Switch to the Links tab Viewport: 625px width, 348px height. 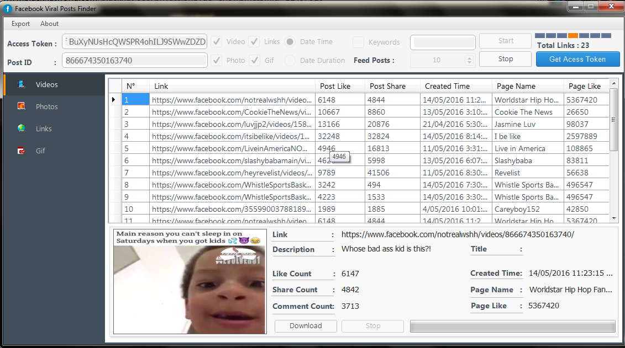coord(54,129)
